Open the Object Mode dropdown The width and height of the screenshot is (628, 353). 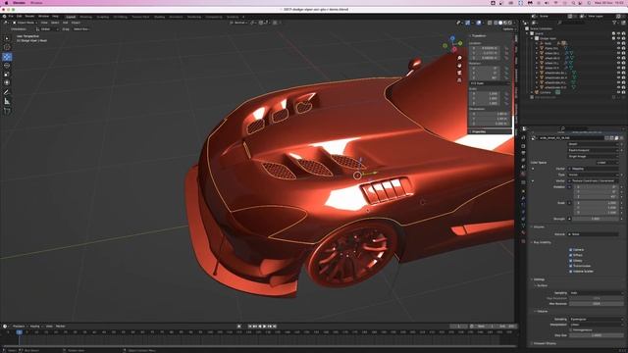25,23
